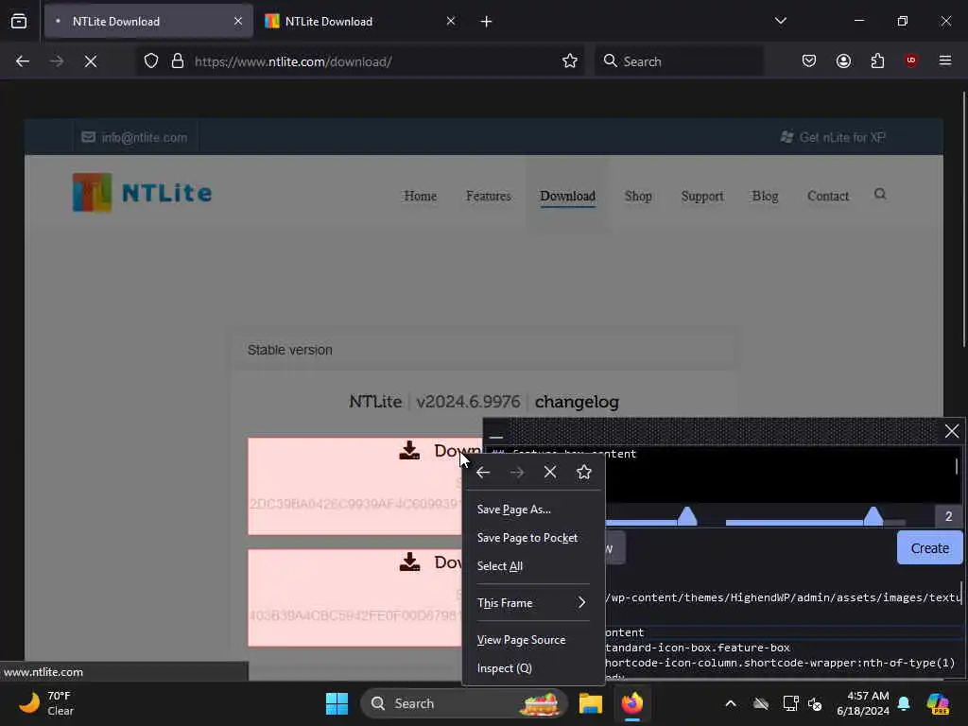Open Firefox View from the tab bar
Screen dimensions: 968x726
coord(19,22)
